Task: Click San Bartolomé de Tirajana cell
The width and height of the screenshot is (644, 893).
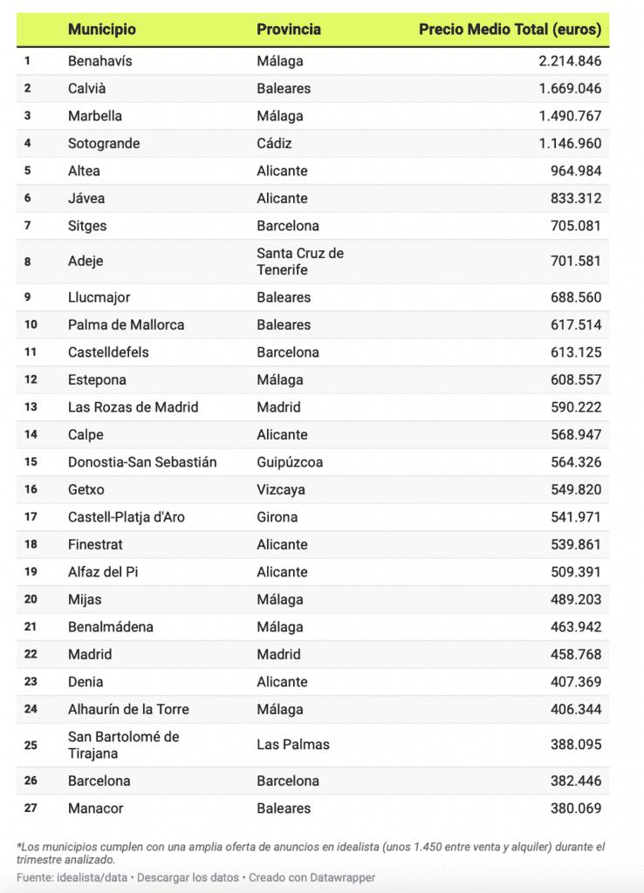Action: [123, 745]
